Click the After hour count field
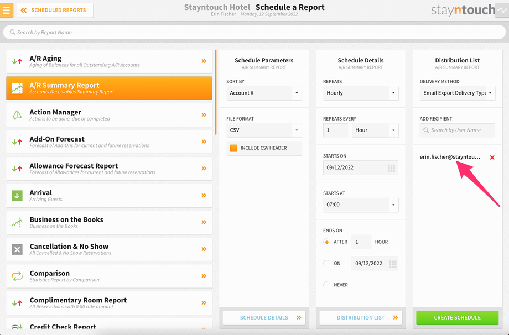Image resolution: width=509 pixels, height=335 pixels. 361,242
